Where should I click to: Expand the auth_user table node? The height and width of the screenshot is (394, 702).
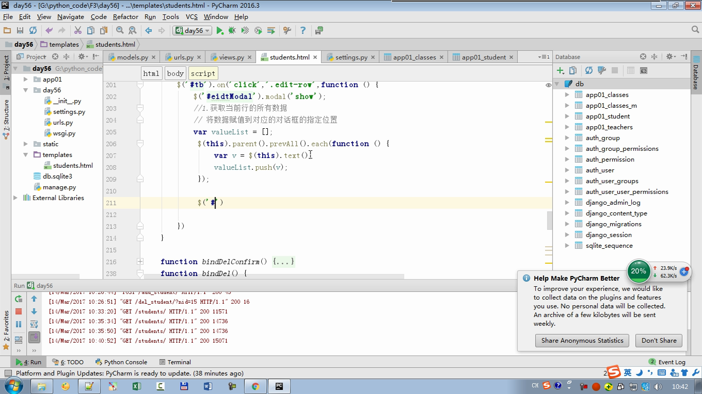click(x=567, y=170)
